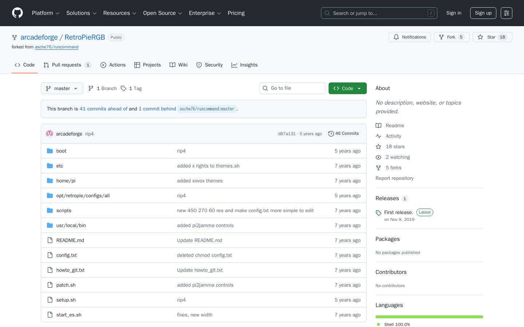Click the README.md file icon
The width and height of the screenshot is (524, 327).
coord(50,240)
